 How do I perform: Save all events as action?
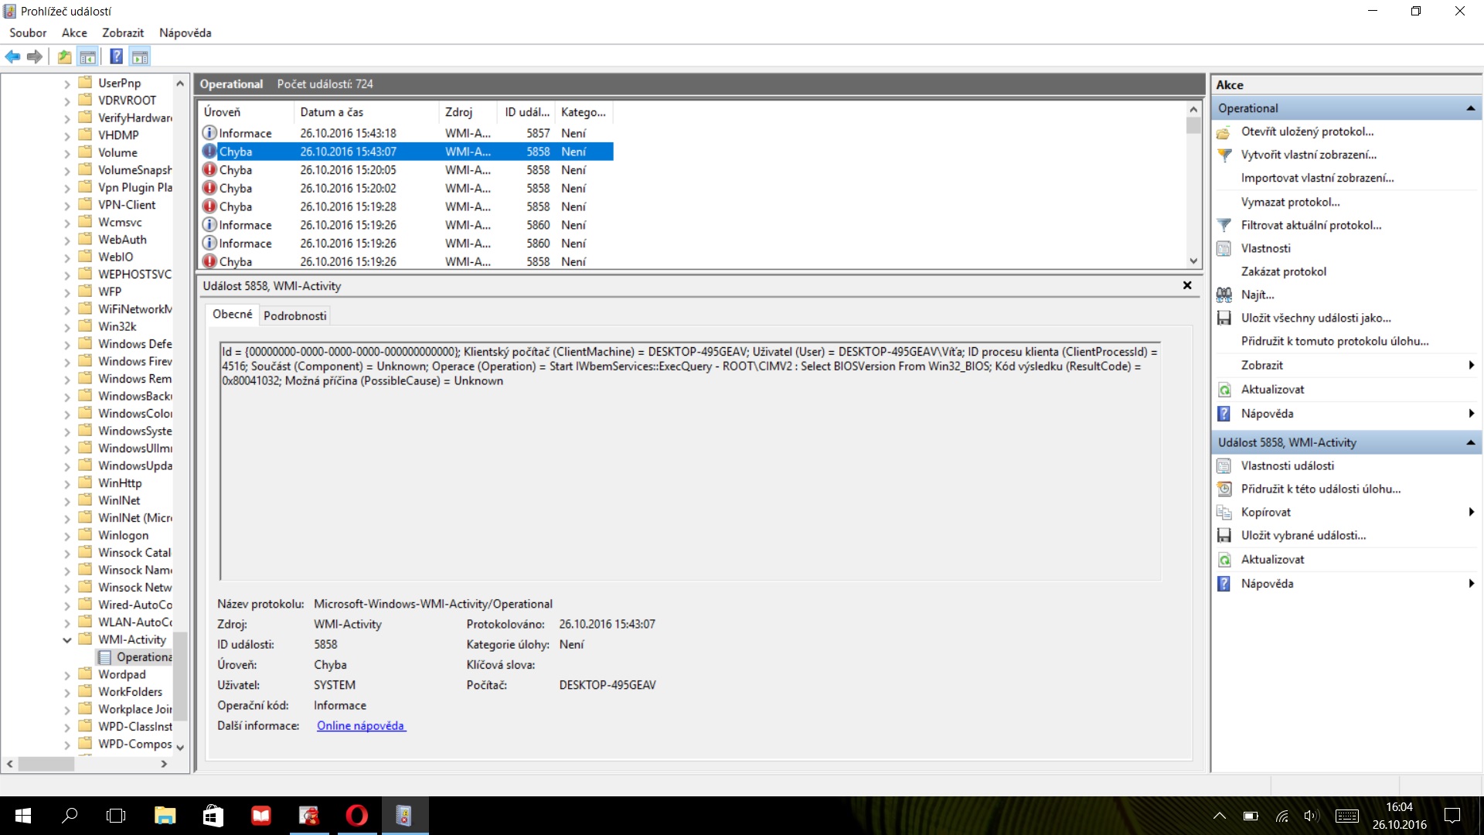click(x=1316, y=318)
